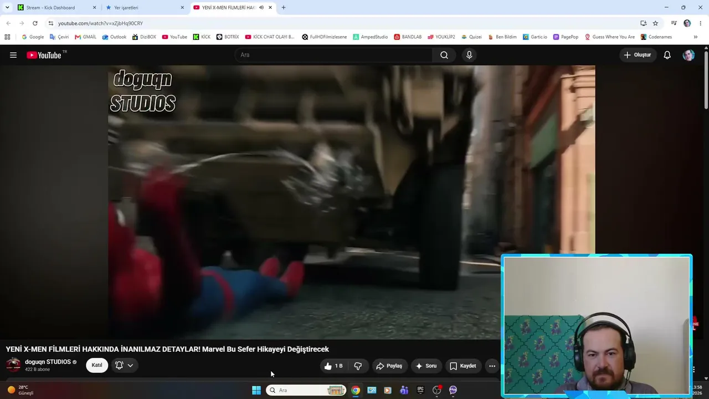
Task: Open more video actions ellipsis
Action: pyautogui.click(x=492, y=366)
